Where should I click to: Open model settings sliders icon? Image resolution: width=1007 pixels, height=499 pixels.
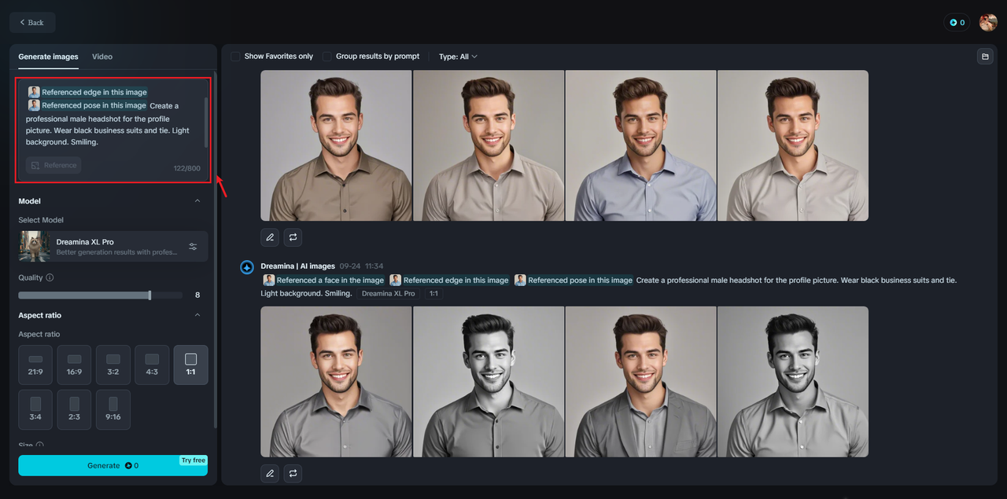tap(193, 247)
